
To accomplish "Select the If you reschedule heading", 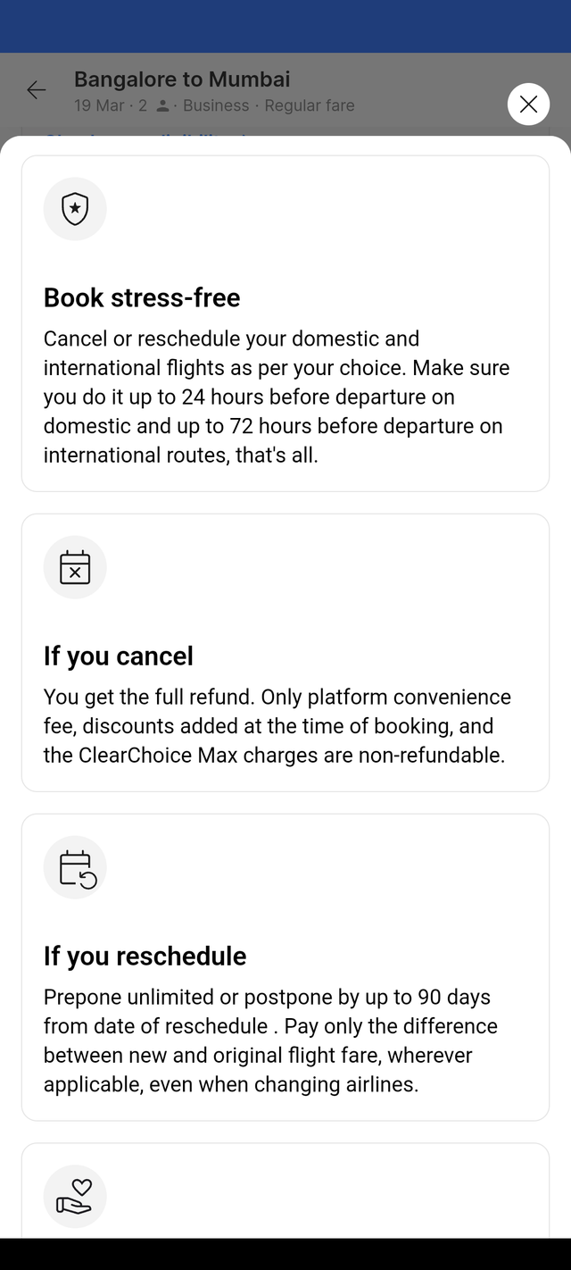I will pyautogui.click(x=145, y=956).
